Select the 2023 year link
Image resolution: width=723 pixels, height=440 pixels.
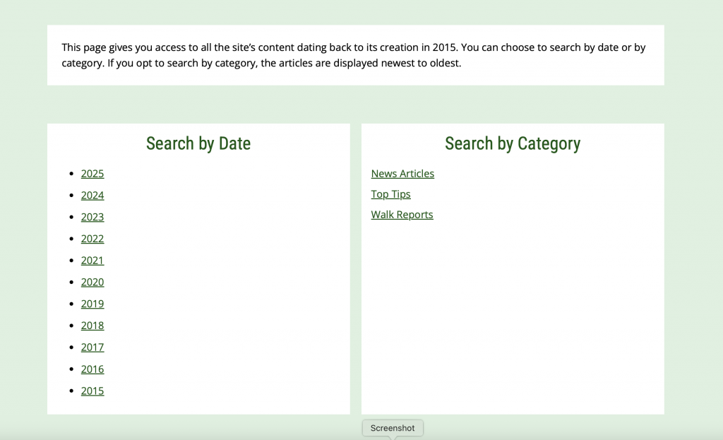[92, 218]
